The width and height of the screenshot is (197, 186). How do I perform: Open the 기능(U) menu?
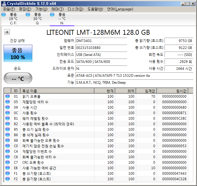tap(41, 9)
